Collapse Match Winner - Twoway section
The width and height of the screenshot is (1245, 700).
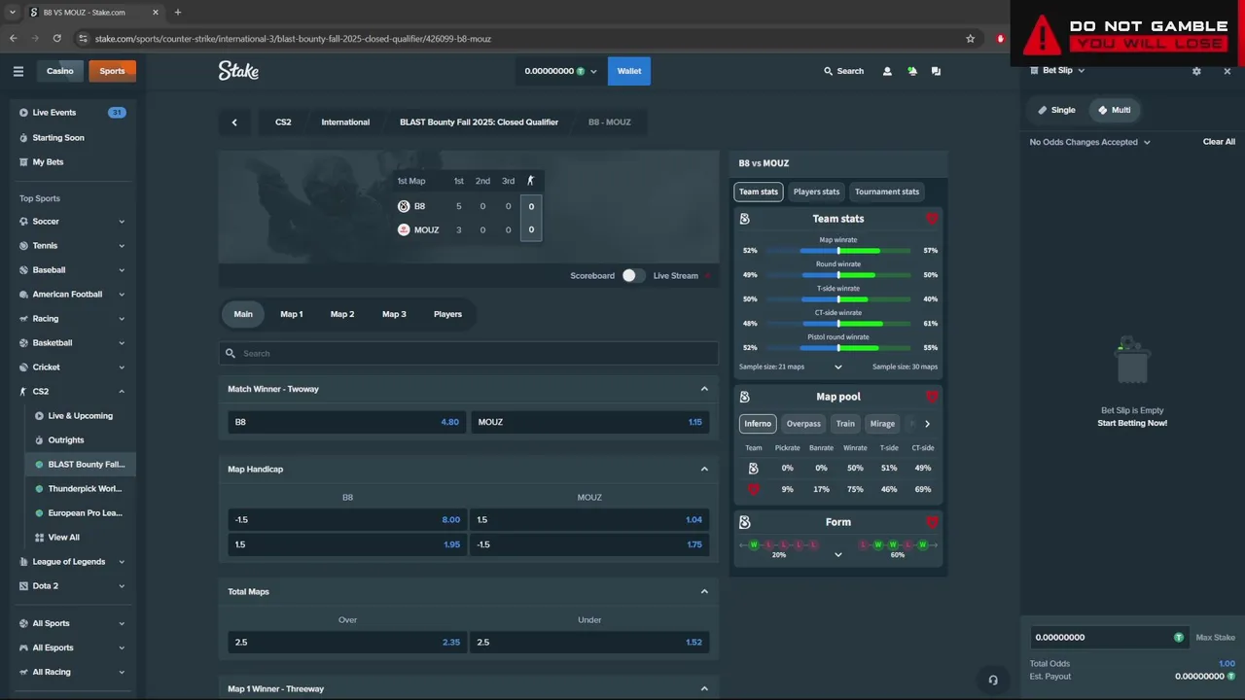click(x=704, y=389)
